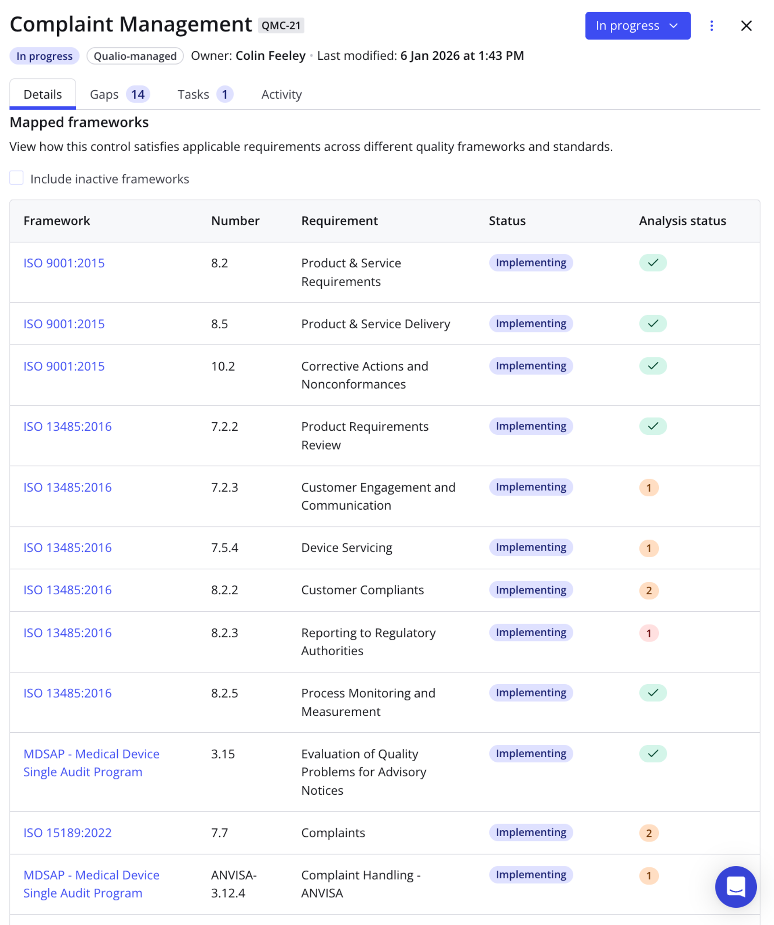This screenshot has width=774, height=925.
Task: Click requirement text Product & Service Delivery
Action: (376, 324)
